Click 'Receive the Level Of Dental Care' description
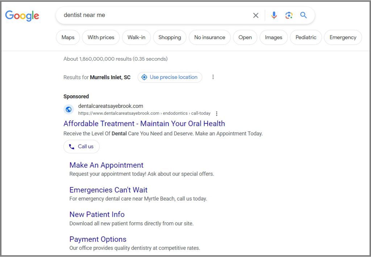 [163, 134]
